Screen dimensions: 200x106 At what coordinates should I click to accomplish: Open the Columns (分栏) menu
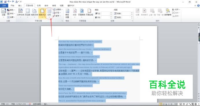pos(49,13)
